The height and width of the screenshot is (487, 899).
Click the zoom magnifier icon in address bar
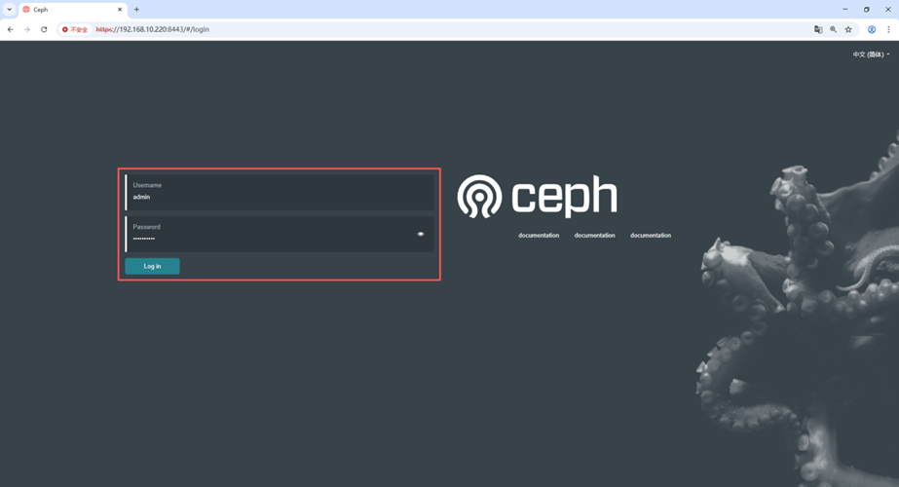[x=833, y=29]
